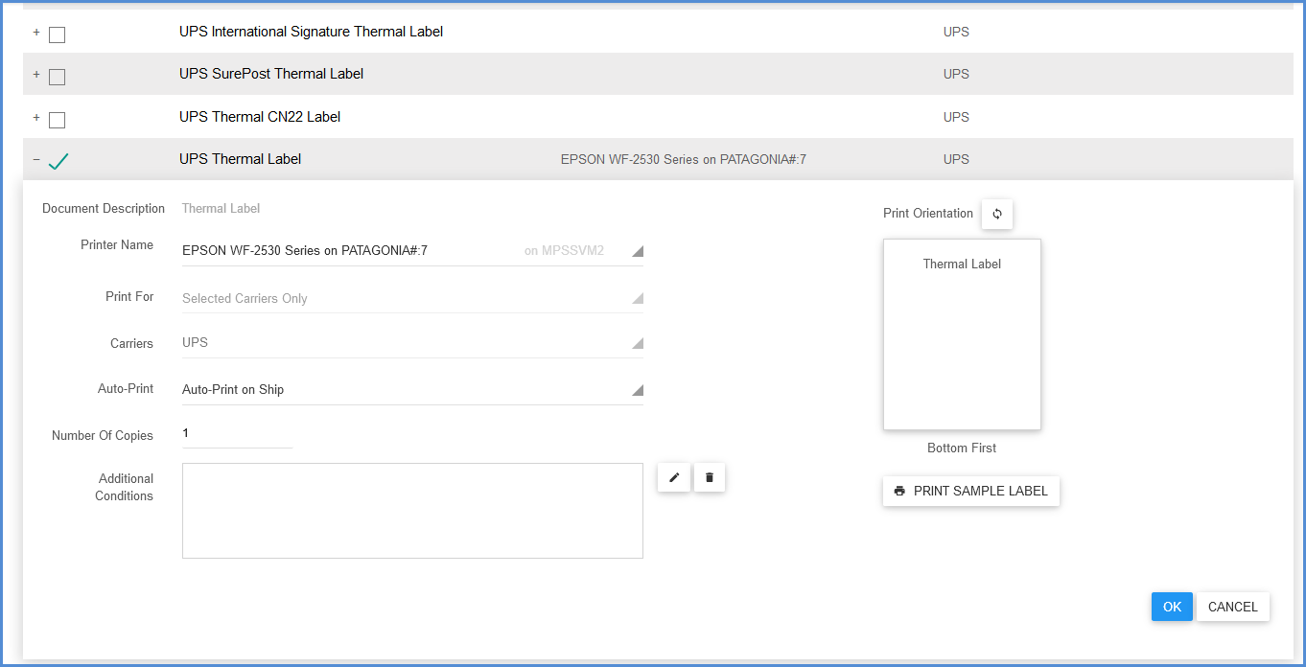Tick the UPS Thermal CN22 Label checkbox
Screen dimensions: 1306x667
coord(58,120)
